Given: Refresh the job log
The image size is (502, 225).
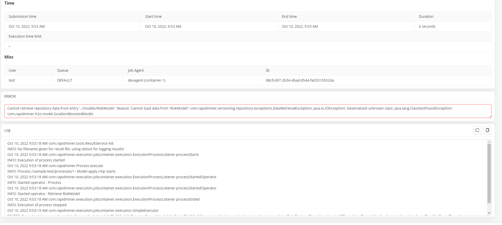Looking at the screenshot, I should (x=477, y=130).
